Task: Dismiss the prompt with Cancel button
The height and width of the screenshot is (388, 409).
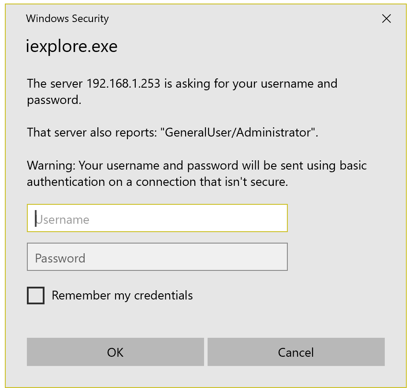Action: (296, 352)
